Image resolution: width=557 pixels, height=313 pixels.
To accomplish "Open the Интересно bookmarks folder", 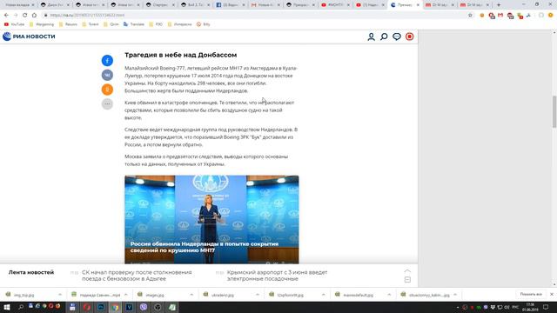I will pos(180,24).
